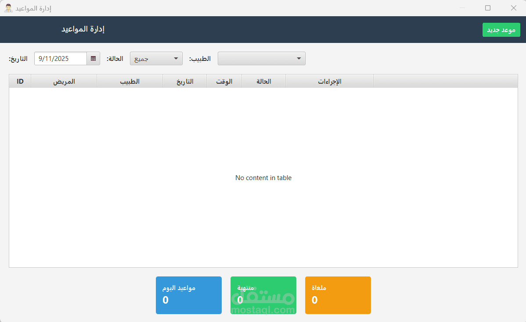Click the الإجراءات column header
This screenshot has height=322, width=526.
329,81
